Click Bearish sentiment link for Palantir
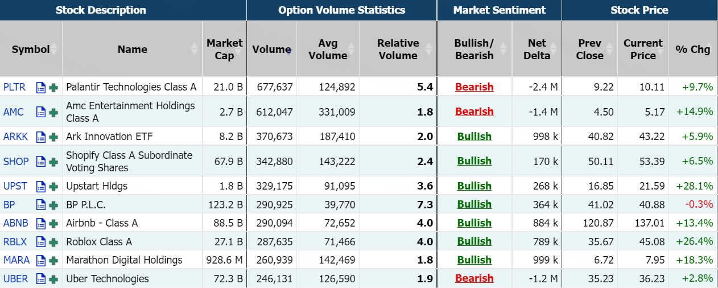This screenshot has height=288, width=718. coord(474,87)
